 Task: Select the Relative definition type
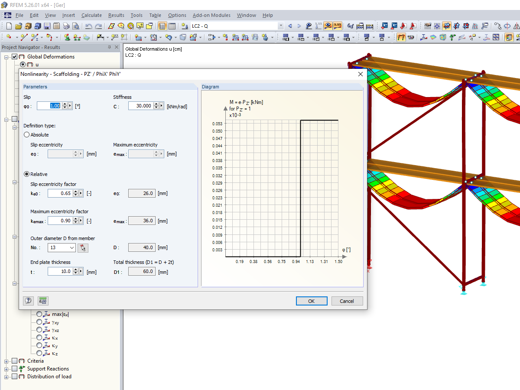[x=26, y=174]
